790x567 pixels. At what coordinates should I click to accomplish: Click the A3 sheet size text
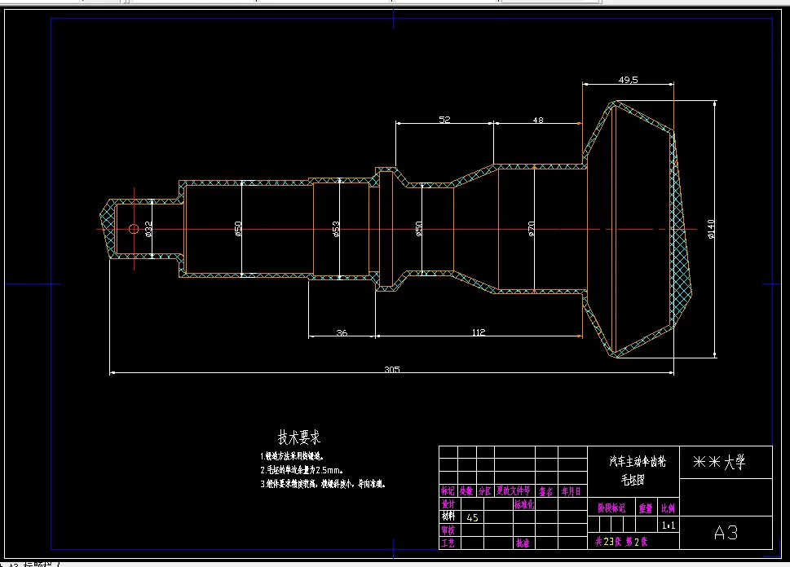(x=726, y=532)
